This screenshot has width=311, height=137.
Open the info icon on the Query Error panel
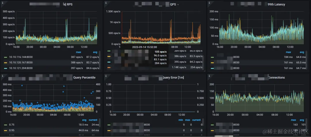(106, 76)
